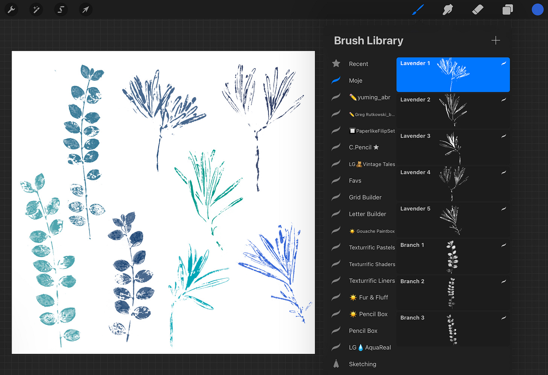Open the blue active color picker
Viewport: 548px width, 375px height.
(x=537, y=10)
